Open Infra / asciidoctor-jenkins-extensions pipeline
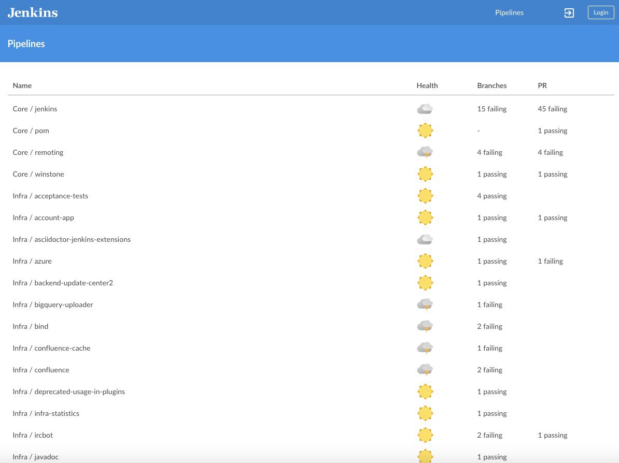The height and width of the screenshot is (463, 619). pyautogui.click(x=72, y=239)
